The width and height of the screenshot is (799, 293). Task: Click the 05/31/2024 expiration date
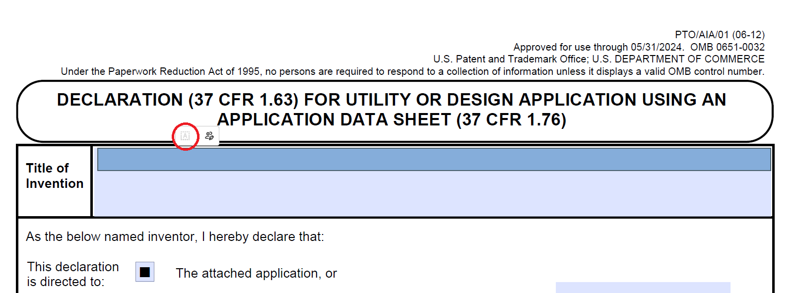pyautogui.click(x=657, y=47)
